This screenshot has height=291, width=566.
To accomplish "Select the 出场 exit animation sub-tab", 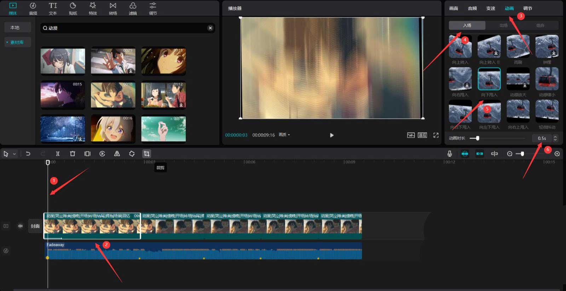I will coord(503,25).
